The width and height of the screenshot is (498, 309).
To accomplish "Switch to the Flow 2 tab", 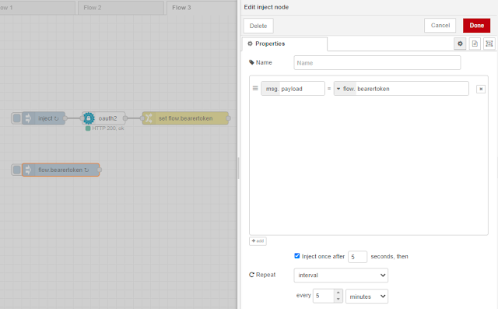I will [121, 8].
